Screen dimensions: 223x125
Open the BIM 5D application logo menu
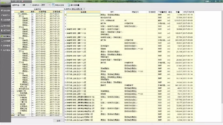tap(5, 3)
